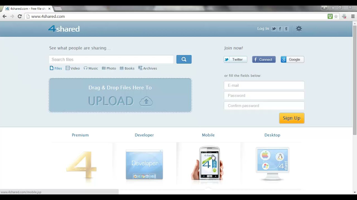Open the Premium link

tap(80, 135)
